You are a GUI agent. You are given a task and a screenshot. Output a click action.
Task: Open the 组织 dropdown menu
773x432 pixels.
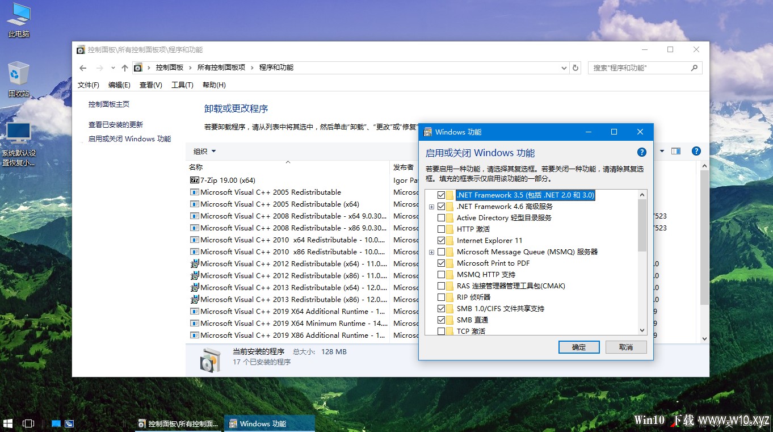click(204, 151)
